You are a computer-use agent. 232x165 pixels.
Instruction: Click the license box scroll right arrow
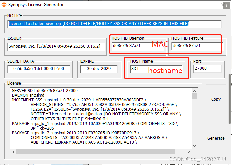tap(189, 152)
